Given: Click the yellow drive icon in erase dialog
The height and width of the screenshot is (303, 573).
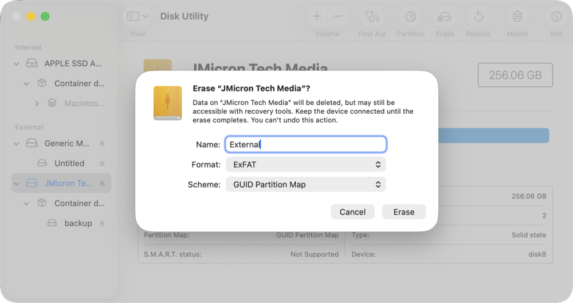Looking at the screenshot, I should pyautogui.click(x=168, y=103).
